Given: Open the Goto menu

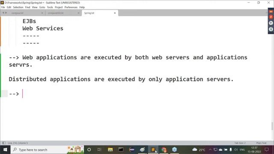Looking at the screenshot, I should tap(42, 7).
